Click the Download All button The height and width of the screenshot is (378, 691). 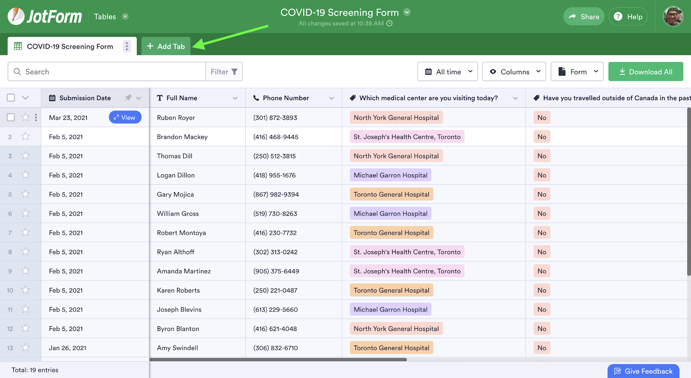(646, 72)
